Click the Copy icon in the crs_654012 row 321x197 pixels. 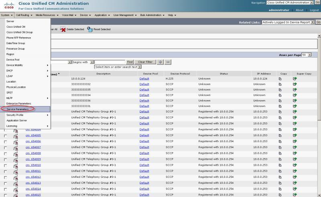pyautogui.click(x=280, y=177)
